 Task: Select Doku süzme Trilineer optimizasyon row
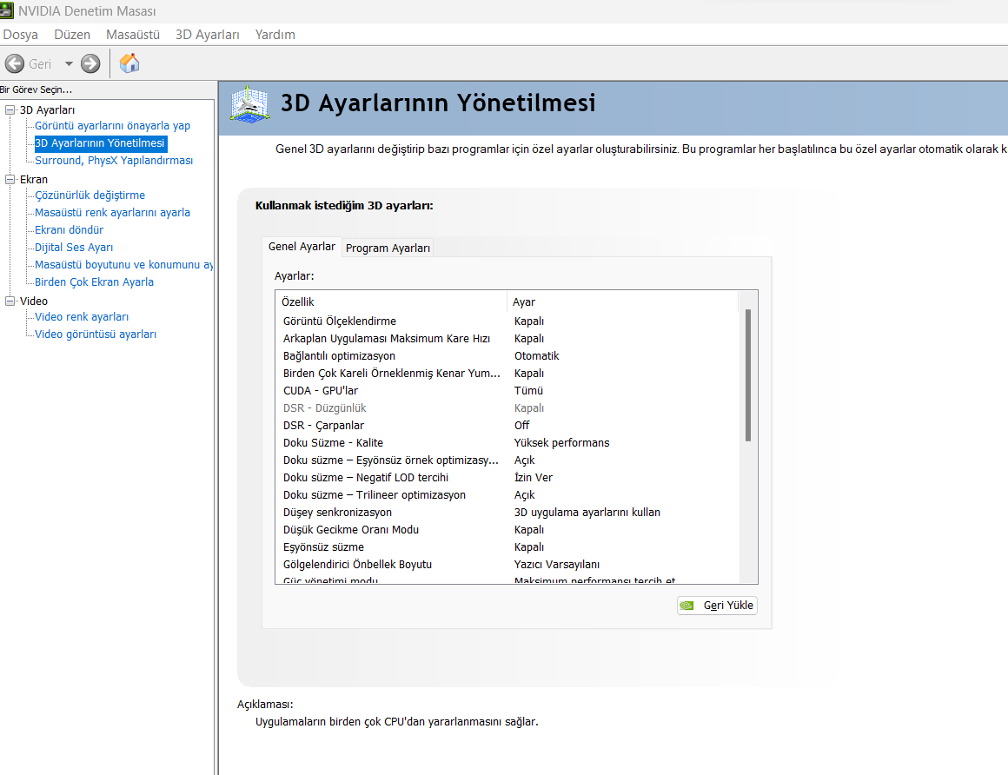tap(507, 495)
